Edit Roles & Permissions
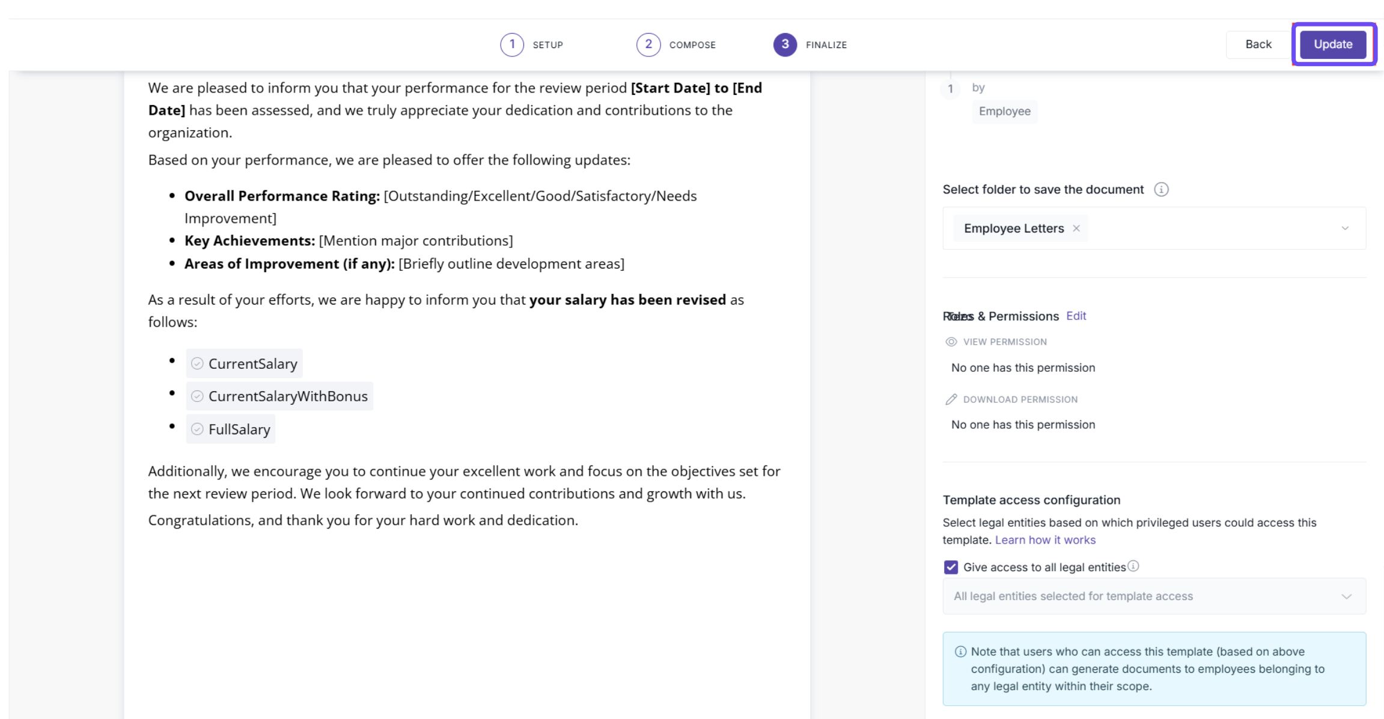This screenshot has height=719, width=1384. pos(1076,316)
